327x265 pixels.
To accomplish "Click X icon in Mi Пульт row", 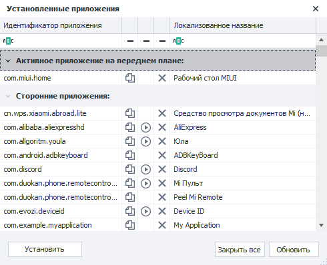I will tap(162, 183).
